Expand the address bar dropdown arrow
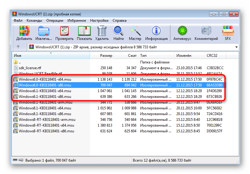Viewport: 250px width, 174px height. [236, 47]
